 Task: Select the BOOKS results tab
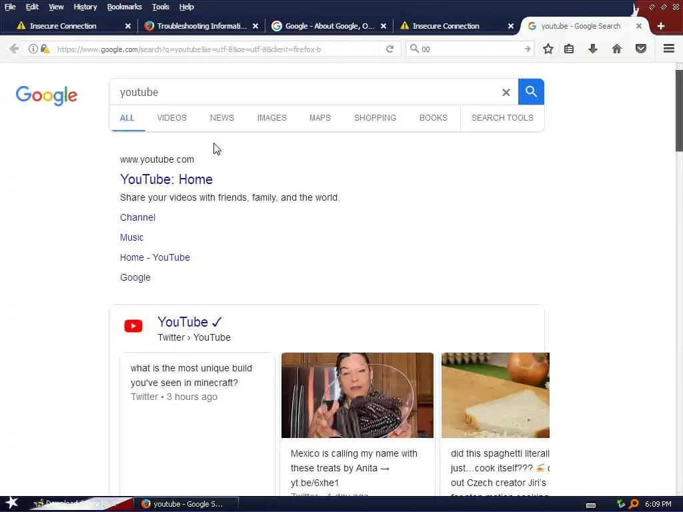click(434, 118)
